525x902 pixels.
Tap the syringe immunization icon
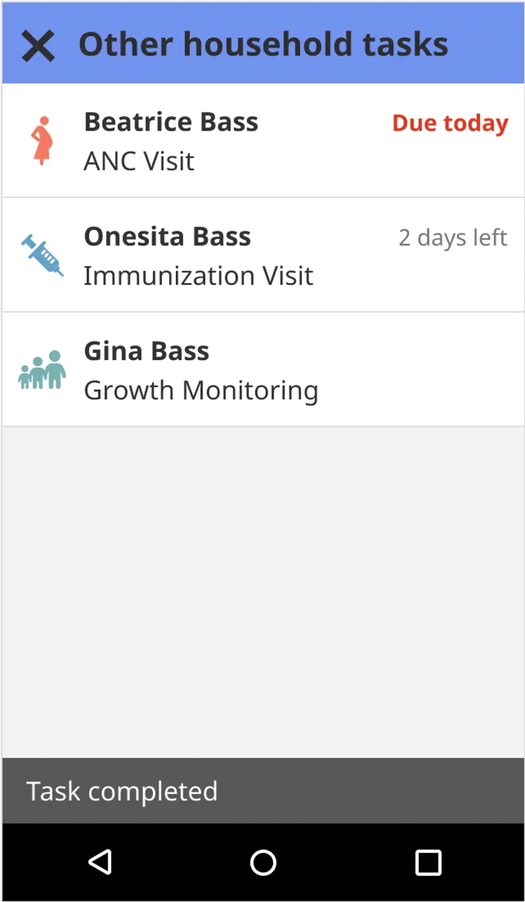[x=42, y=256]
